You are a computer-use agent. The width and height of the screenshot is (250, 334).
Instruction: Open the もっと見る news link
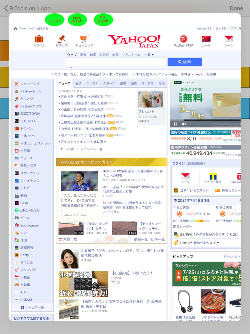68,149
